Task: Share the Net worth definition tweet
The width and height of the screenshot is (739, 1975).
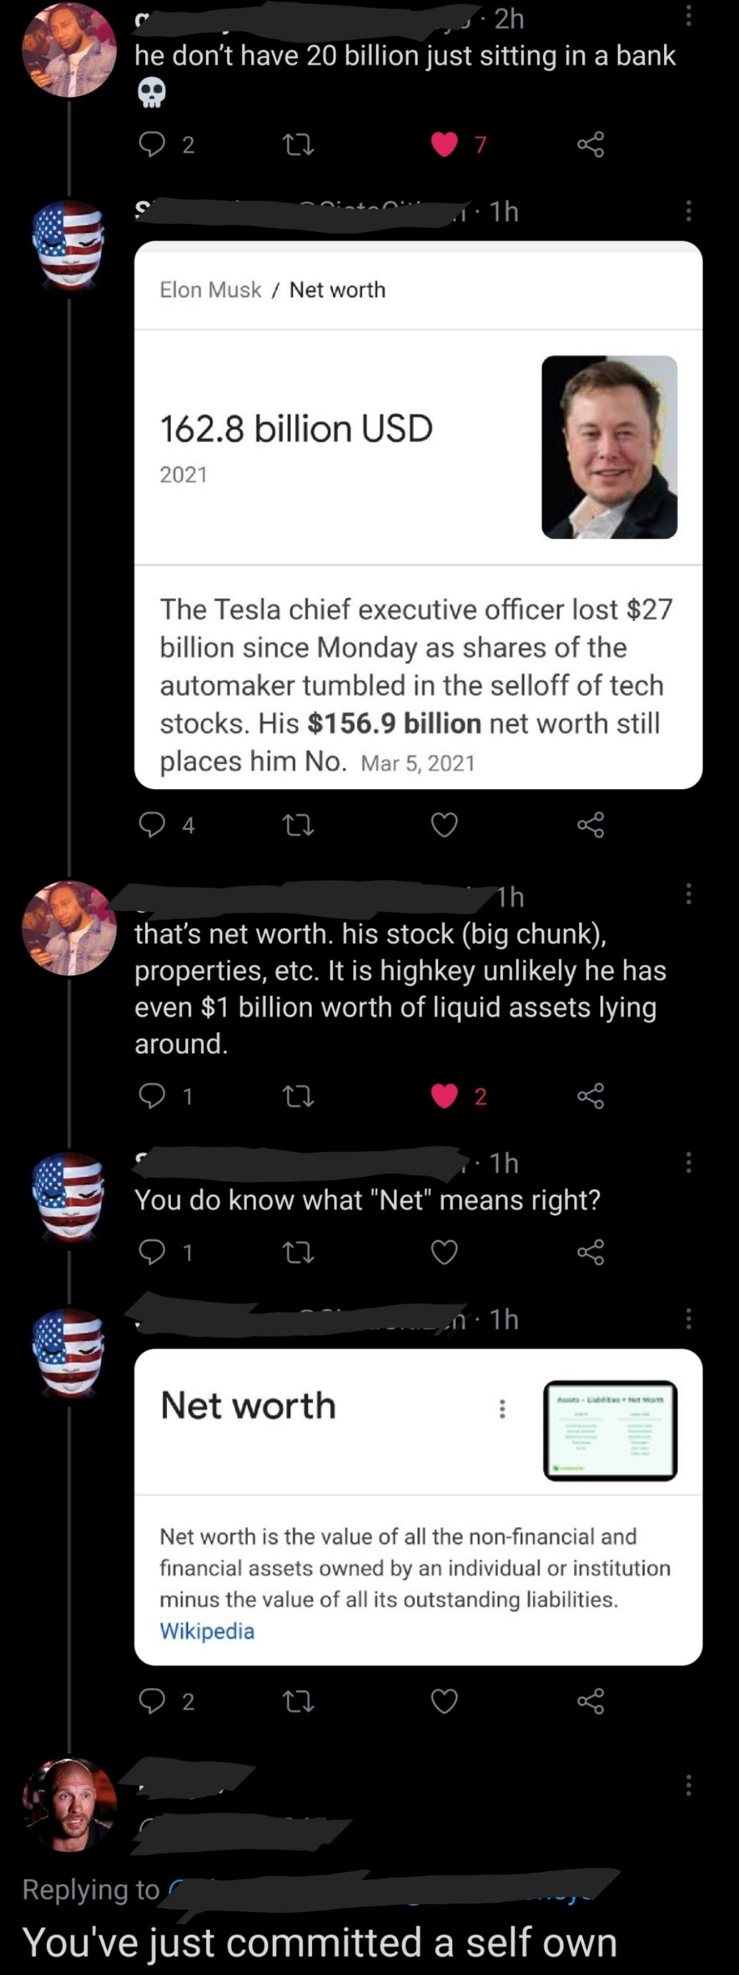Action: (591, 1701)
